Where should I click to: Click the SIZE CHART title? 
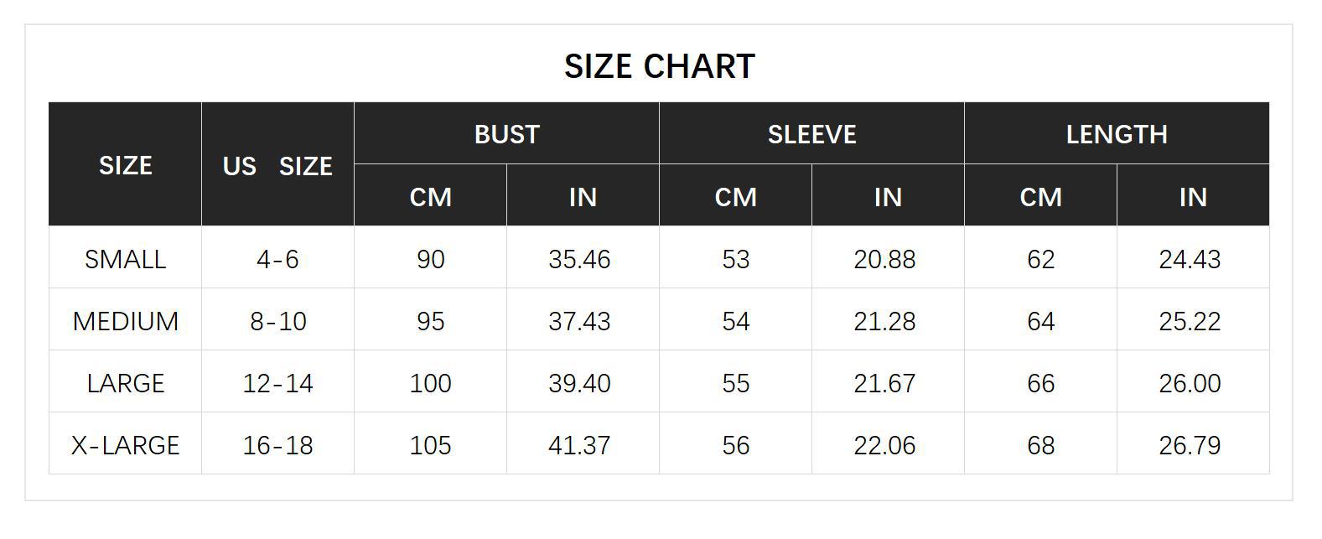pyautogui.click(x=659, y=66)
